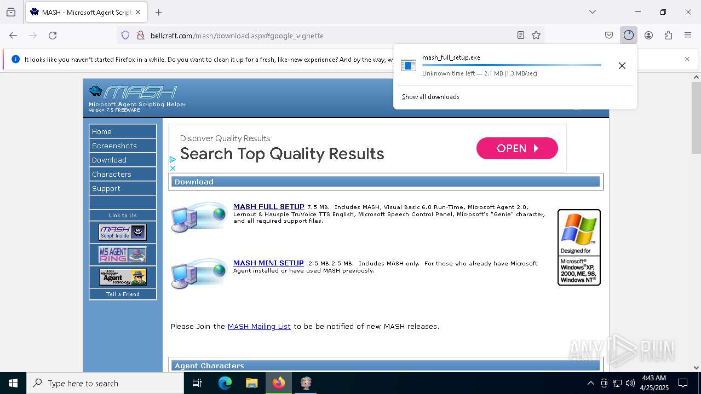Cancel the mash_full_setup.exe download
The height and width of the screenshot is (394, 701).
point(622,66)
